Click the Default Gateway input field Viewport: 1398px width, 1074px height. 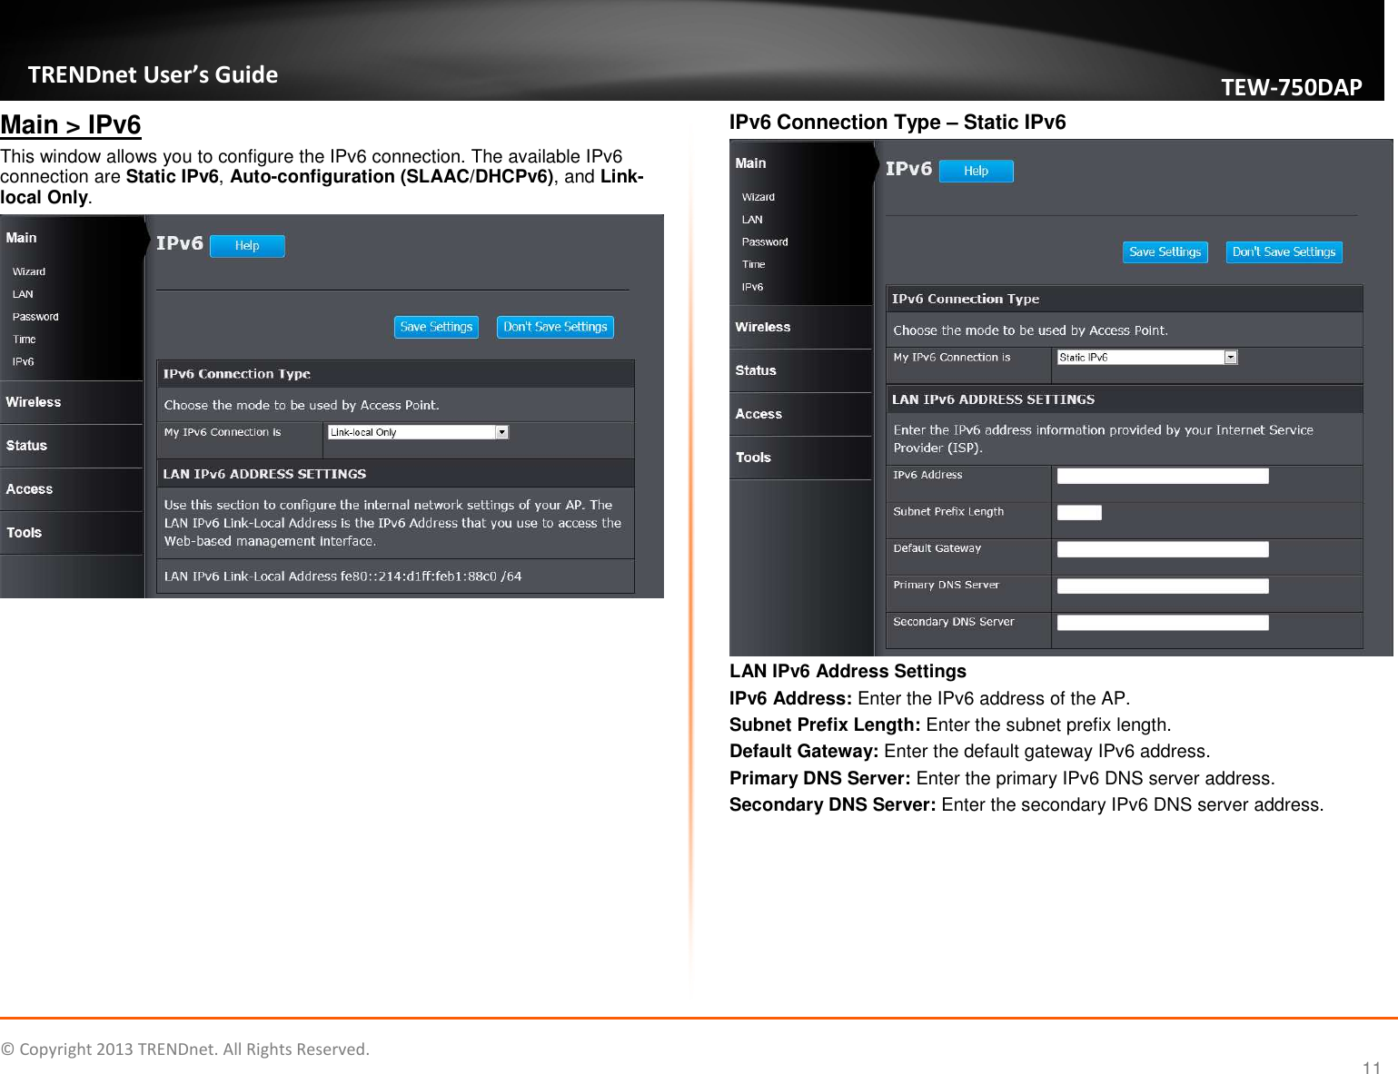pyautogui.click(x=1163, y=549)
